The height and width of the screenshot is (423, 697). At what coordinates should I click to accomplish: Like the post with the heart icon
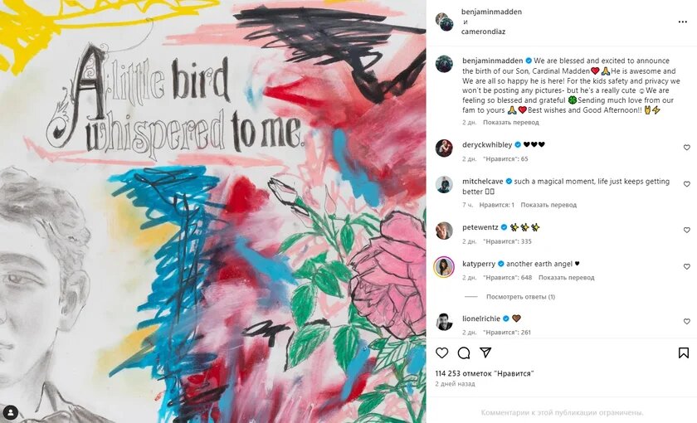pos(441,352)
